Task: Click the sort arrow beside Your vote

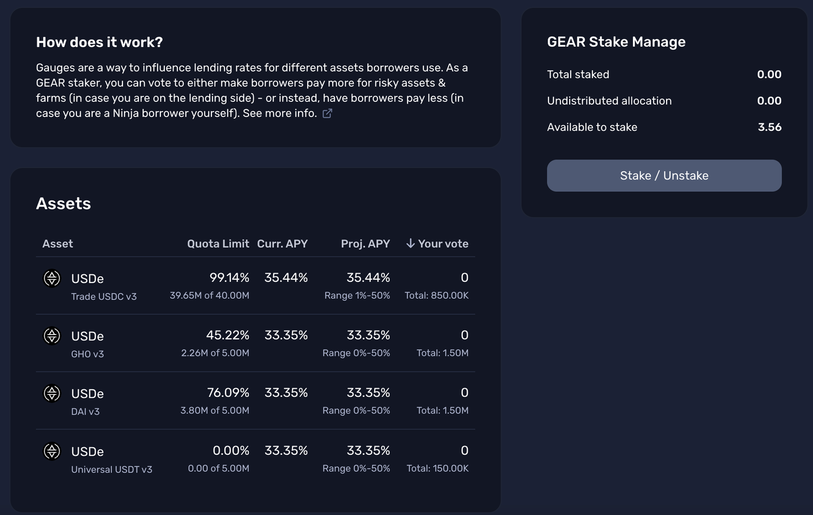Action: [411, 243]
